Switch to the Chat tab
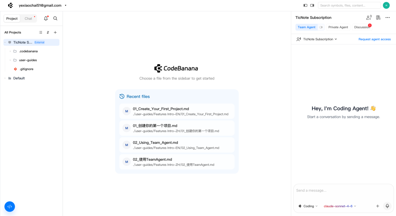 (x=28, y=19)
